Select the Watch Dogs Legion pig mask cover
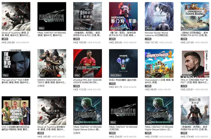 tap(123, 16)
